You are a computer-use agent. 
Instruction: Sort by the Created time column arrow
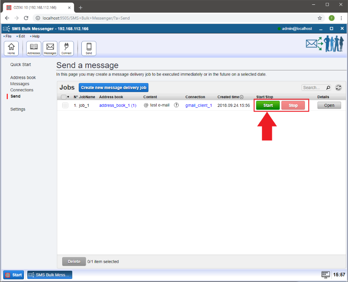point(242,97)
